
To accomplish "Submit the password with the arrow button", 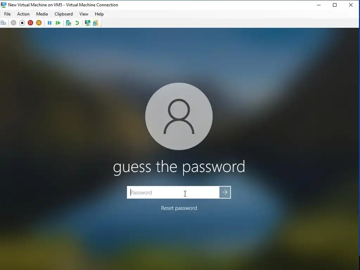I will [225, 192].
